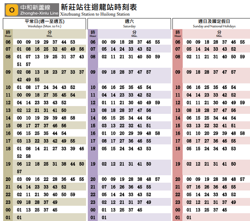
Task: Click minute 35 in Sunday hour 10 row
Action: tap(216, 87)
